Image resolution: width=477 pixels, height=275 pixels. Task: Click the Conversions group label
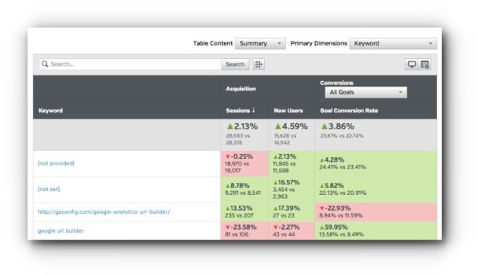336,82
